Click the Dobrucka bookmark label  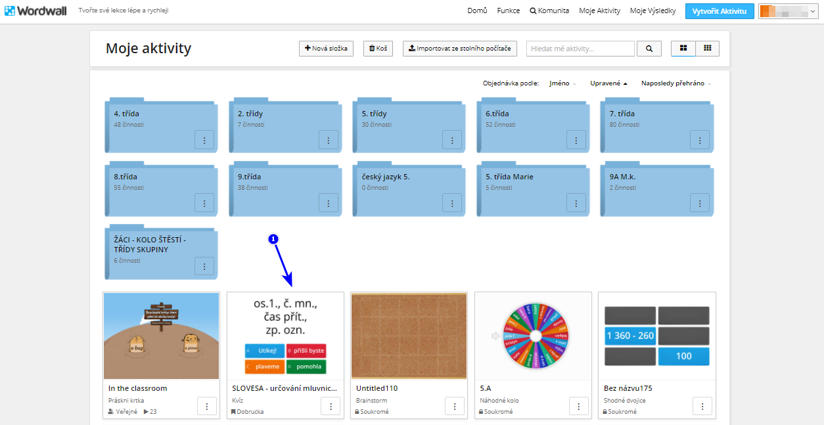pos(248,412)
